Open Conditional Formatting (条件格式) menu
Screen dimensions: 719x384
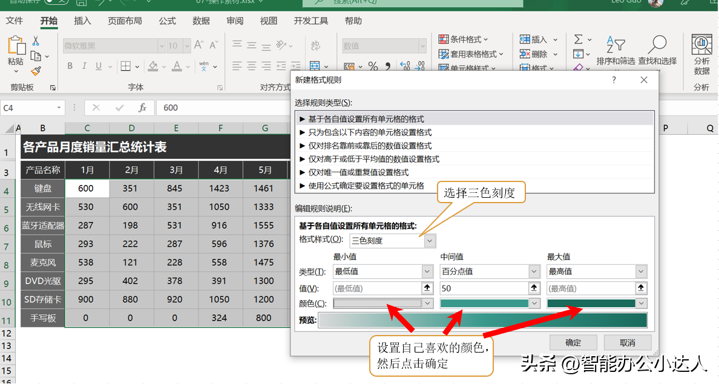(x=463, y=39)
